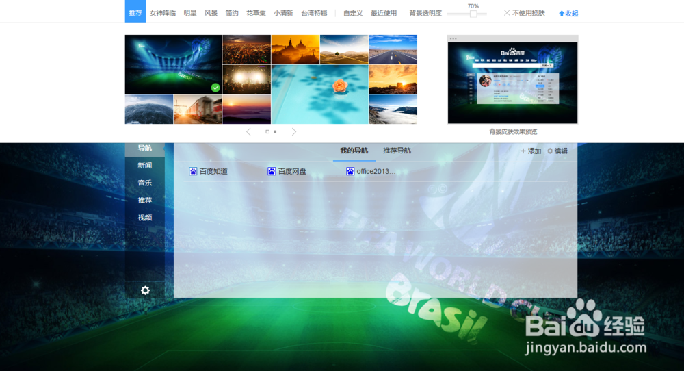Open the 简约 skin category

232,13
